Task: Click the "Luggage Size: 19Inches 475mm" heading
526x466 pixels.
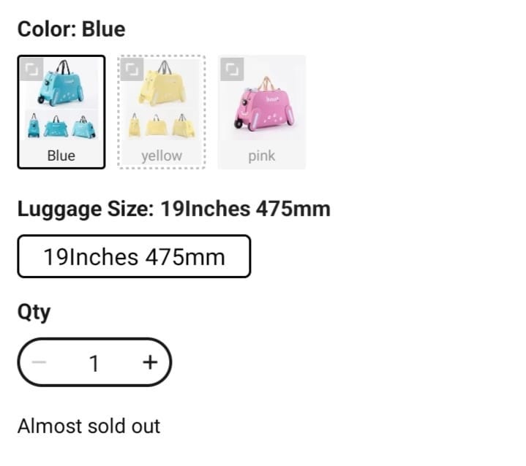Action: (x=173, y=210)
